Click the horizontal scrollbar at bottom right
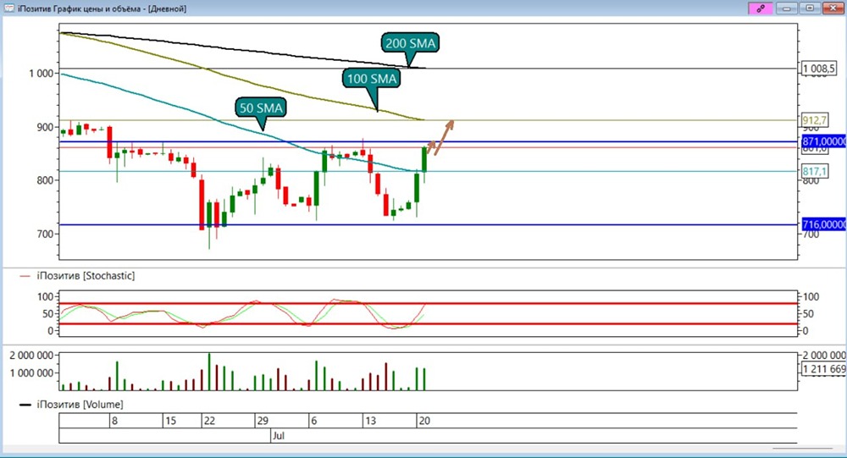This screenshot has width=847, height=458. [802, 448]
